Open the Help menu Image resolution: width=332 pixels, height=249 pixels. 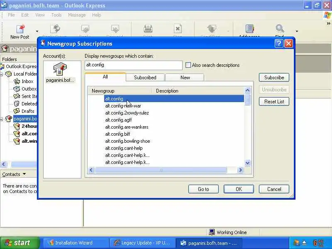tap(96, 15)
